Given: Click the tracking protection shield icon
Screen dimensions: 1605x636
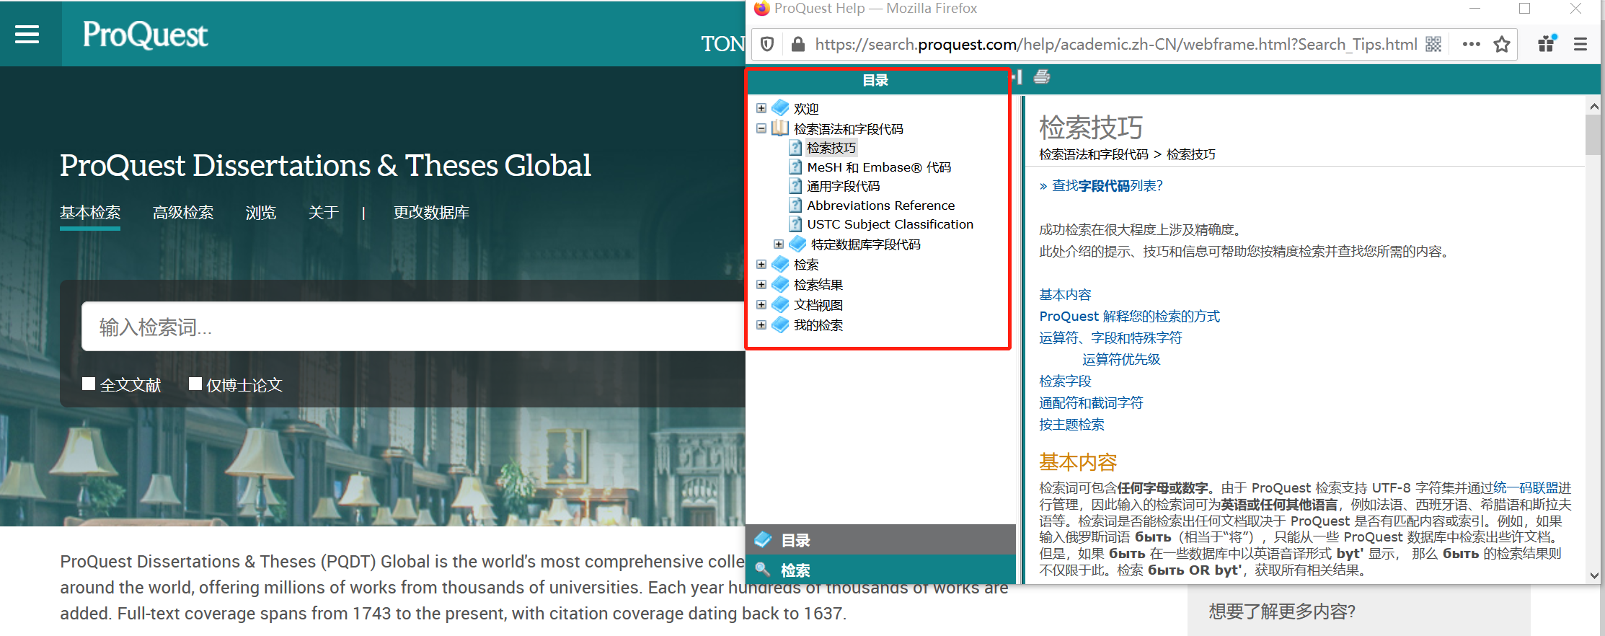Looking at the screenshot, I should click(x=767, y=45).
